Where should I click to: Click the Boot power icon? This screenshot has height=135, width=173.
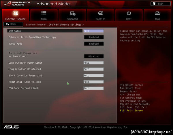pyautogui.click(x=129, y=13)
